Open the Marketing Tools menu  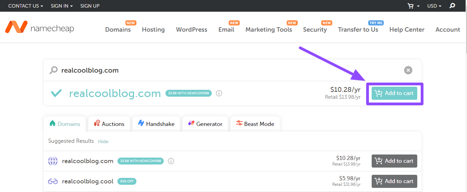click(269, 30)
